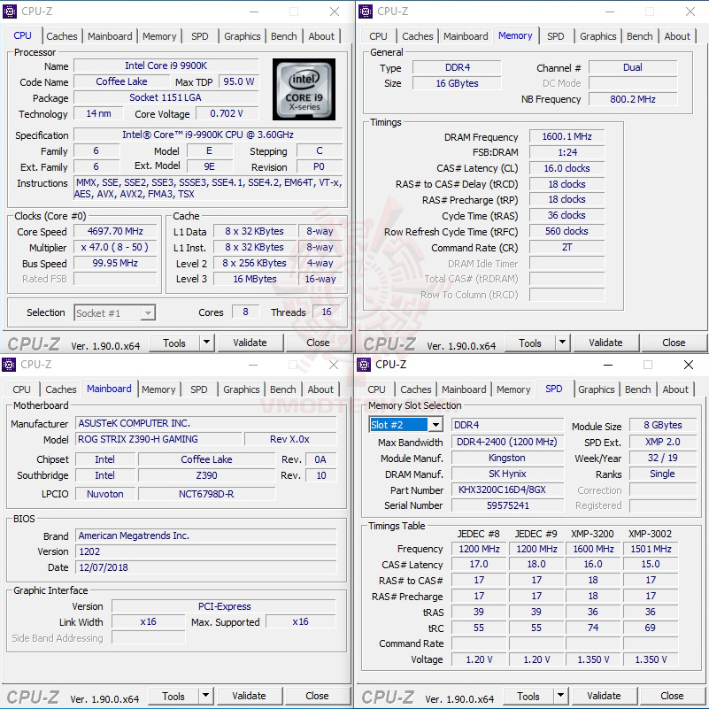Click Core Voltage value 0.702 V

(x=227, y=113)
